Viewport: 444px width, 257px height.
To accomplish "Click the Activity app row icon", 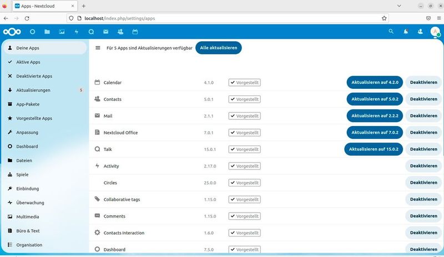I will [x=97, y=166].
